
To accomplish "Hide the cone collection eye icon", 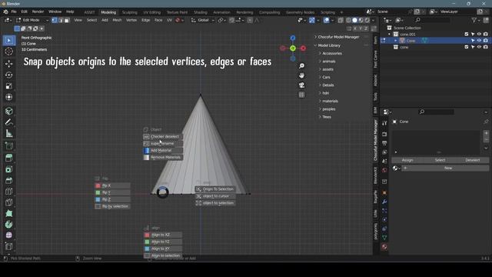I will 479,47.
